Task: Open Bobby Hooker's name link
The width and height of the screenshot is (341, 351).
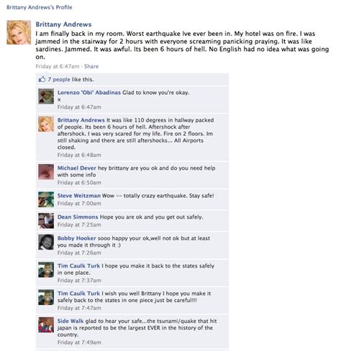Action: point(77,238)
